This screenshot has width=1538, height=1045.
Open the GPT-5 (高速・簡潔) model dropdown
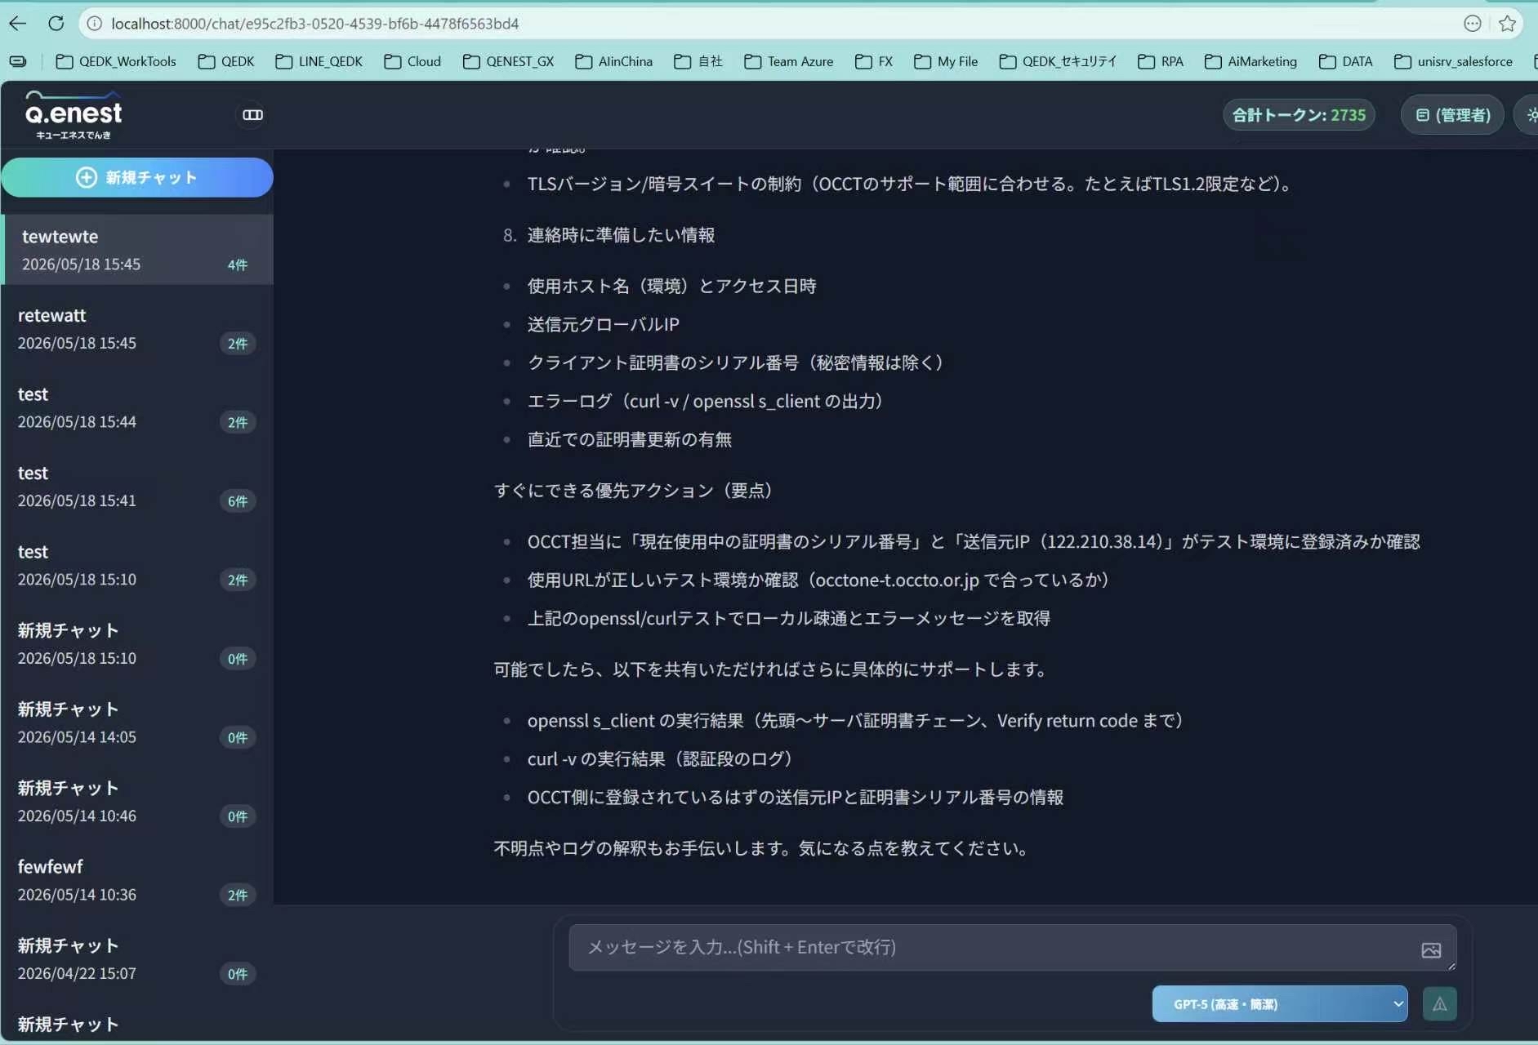tap(1280, 1004)
